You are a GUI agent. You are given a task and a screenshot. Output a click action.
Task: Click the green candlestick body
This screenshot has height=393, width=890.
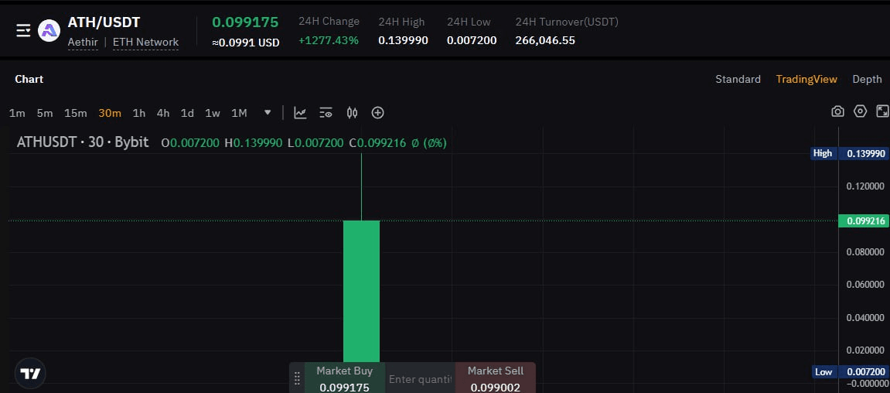coord(362,292)
